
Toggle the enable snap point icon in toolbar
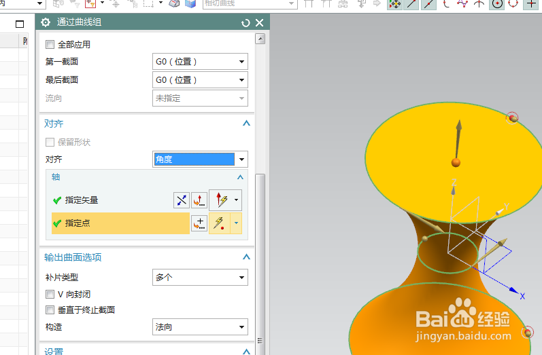click(x=394, y=4)
